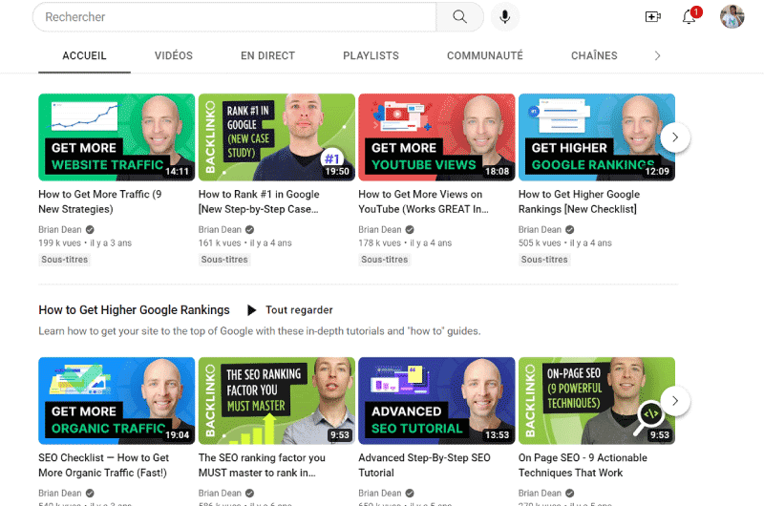764x506 pixels.
Task: Open title How to Rank #1 in Google
Action: point(259,201)
